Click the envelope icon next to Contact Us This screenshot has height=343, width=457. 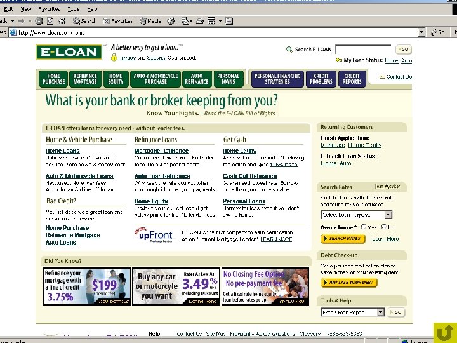pos(382,77)
